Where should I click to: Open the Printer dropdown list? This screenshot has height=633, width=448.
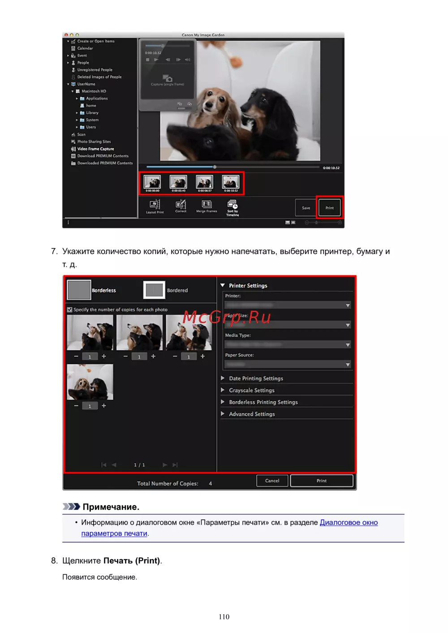pyautogui.click(x=287, y=305)
